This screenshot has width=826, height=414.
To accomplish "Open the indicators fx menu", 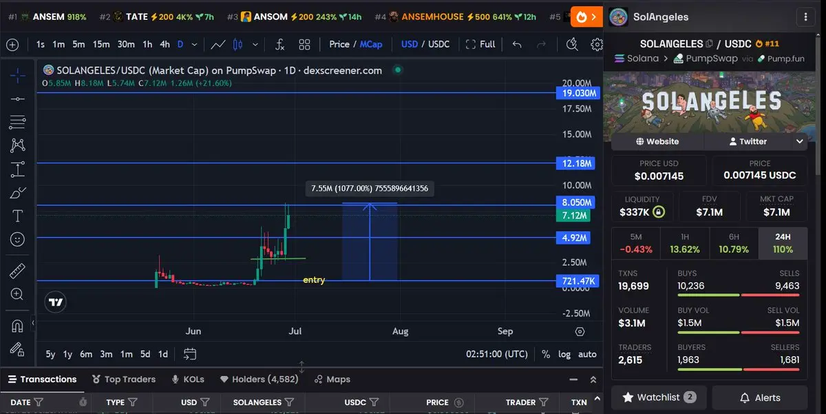I will click(x=279, y=45).
